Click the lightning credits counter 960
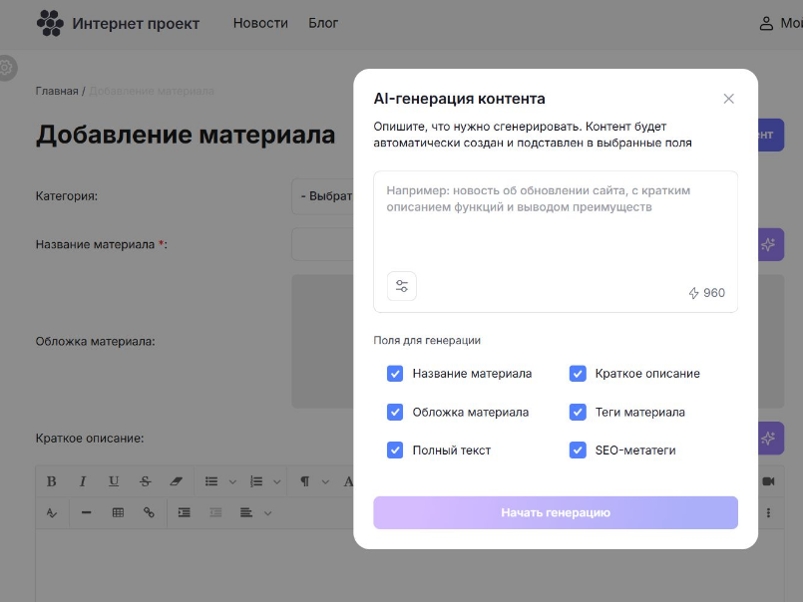This screenshot has height=602, width=803. tap(706, 293)
